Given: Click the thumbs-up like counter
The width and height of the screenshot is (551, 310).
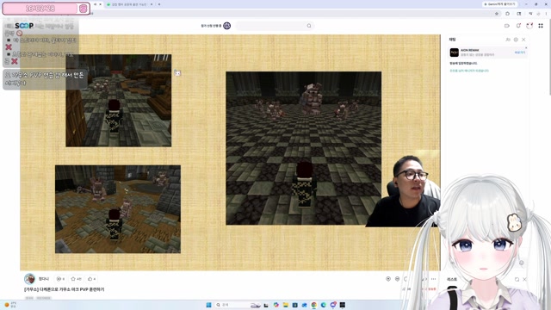Looking at the screenshot, I should tap(92, 279).
